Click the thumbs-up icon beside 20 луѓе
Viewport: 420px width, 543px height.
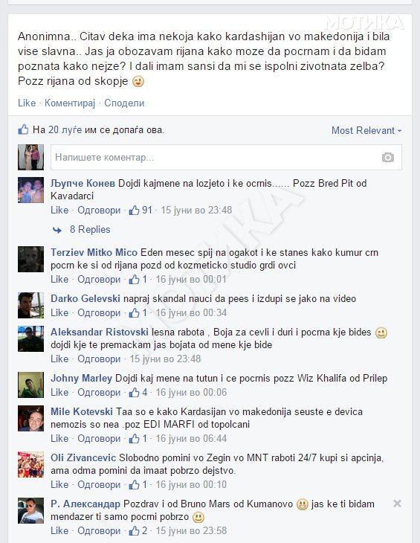pos(23,130)
